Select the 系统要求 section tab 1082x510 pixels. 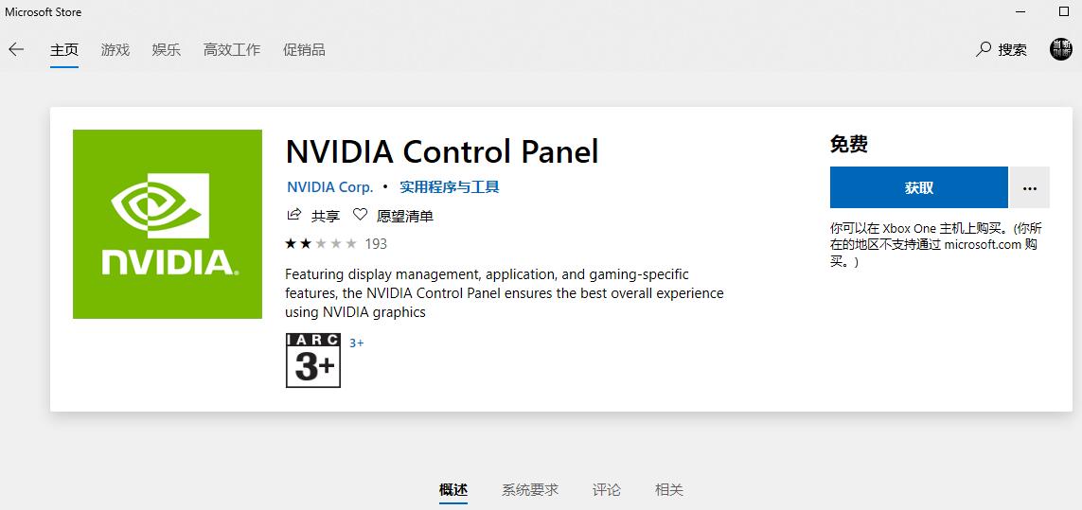pos(530,489)
